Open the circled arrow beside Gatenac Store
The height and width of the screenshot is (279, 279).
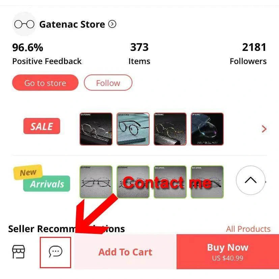pos(112,24)
